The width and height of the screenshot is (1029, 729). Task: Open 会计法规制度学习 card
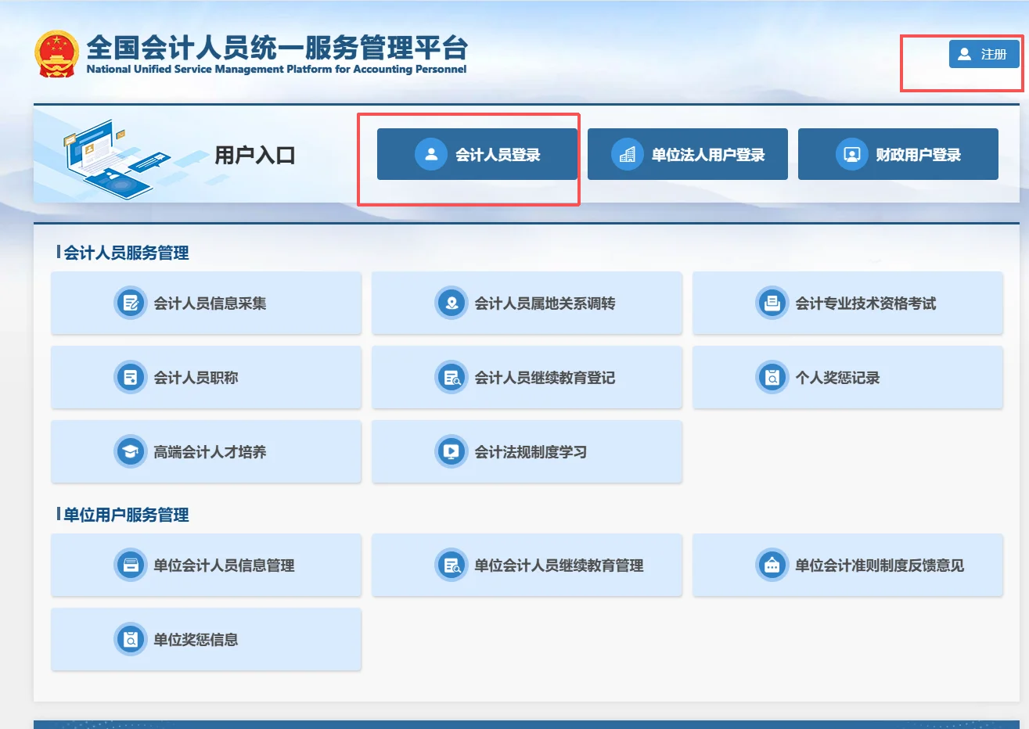click(x=527, y=451)
